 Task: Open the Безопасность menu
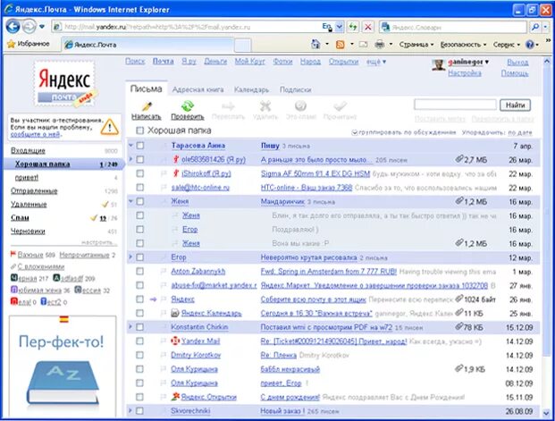[x=463, y=45]
